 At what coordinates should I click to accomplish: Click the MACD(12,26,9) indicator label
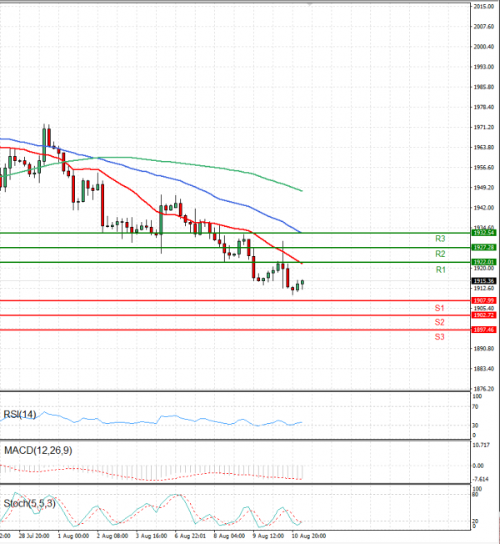tap(38, 451)
